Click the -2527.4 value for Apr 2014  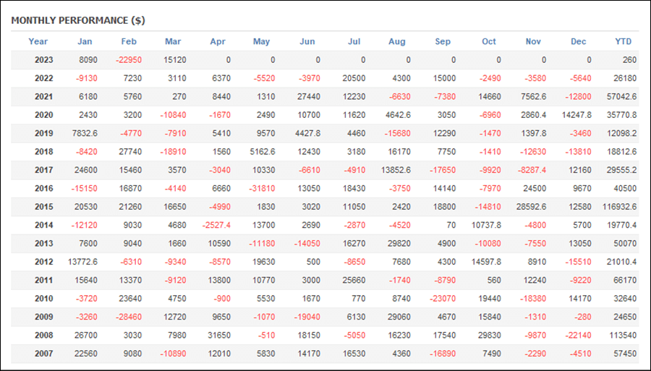216,225
